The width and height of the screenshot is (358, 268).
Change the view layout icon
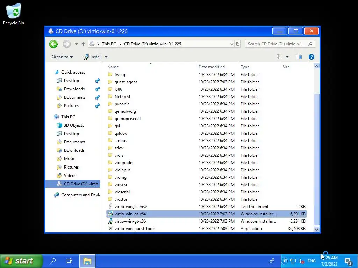[x=280, y=57]
